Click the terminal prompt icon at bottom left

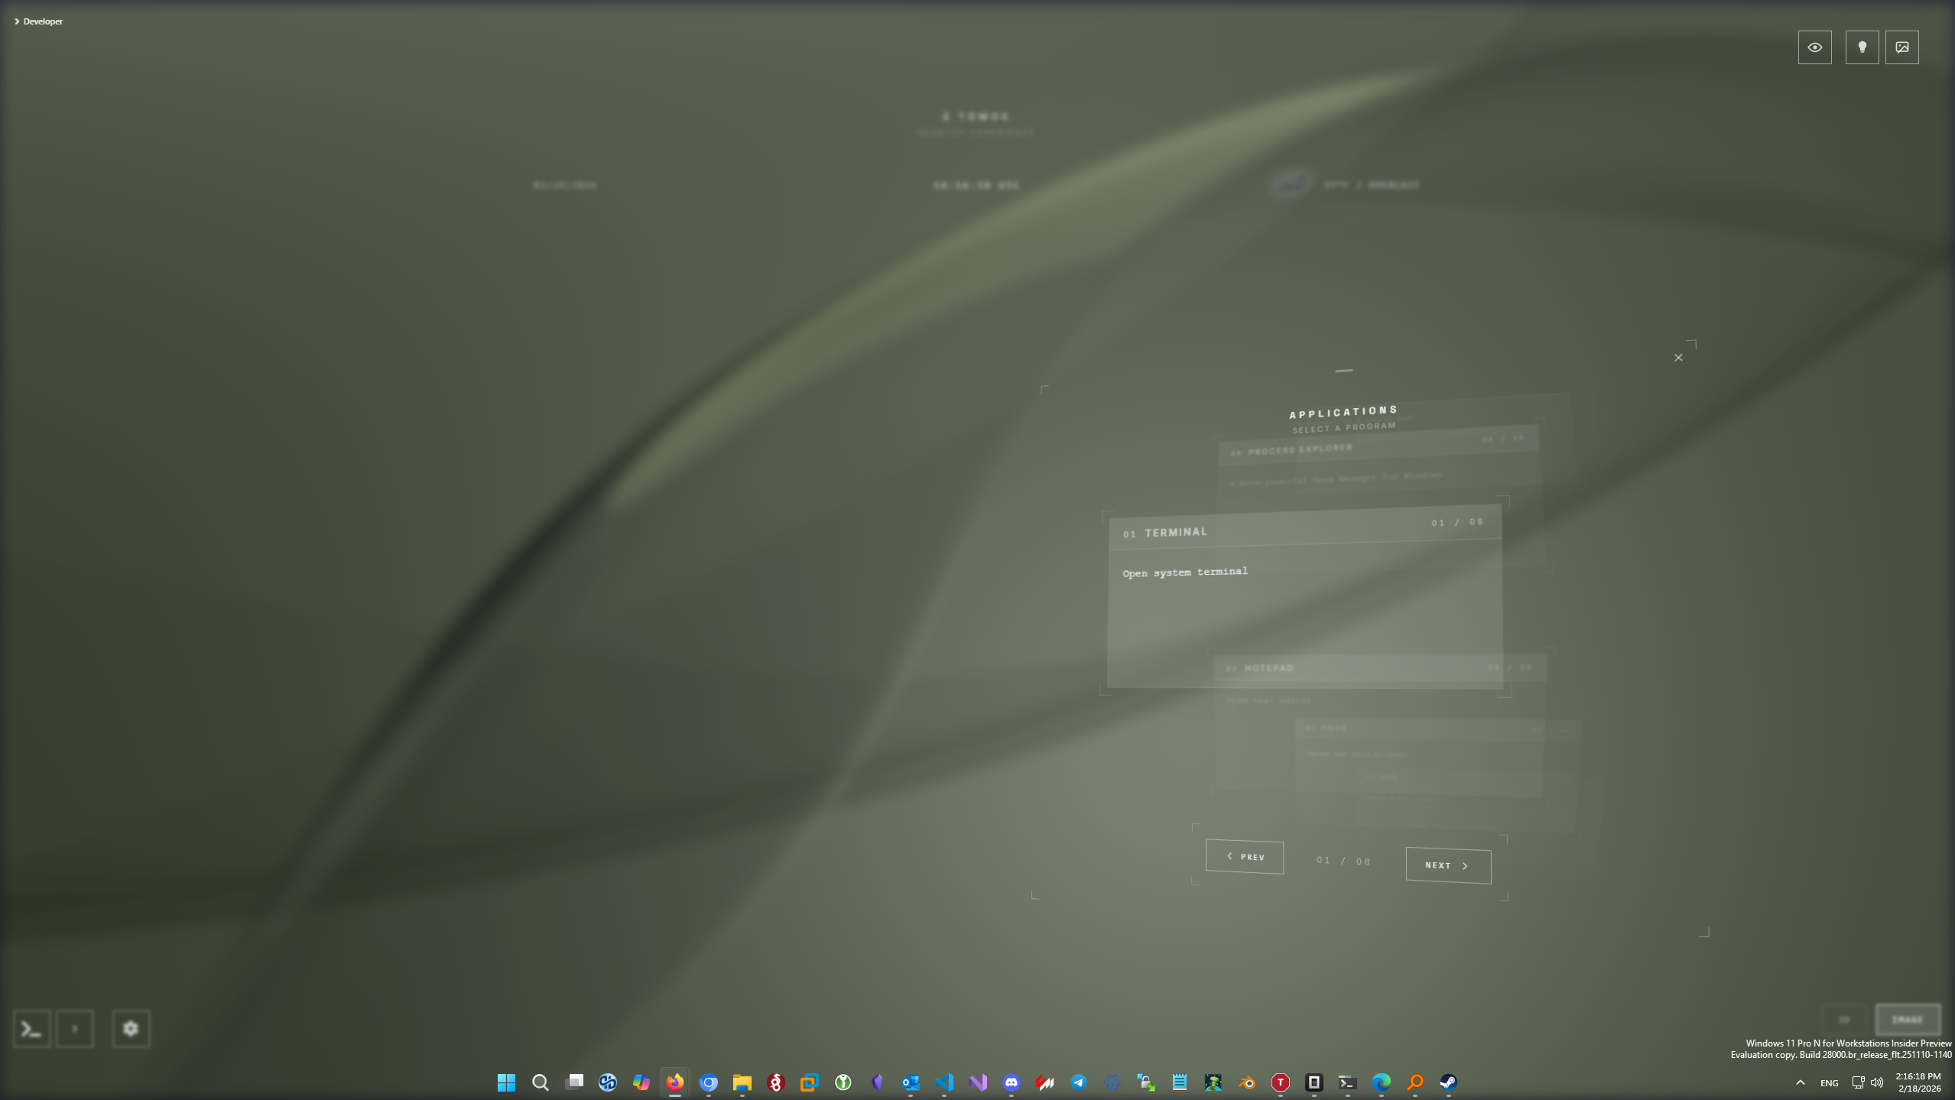coord(31,1029)
